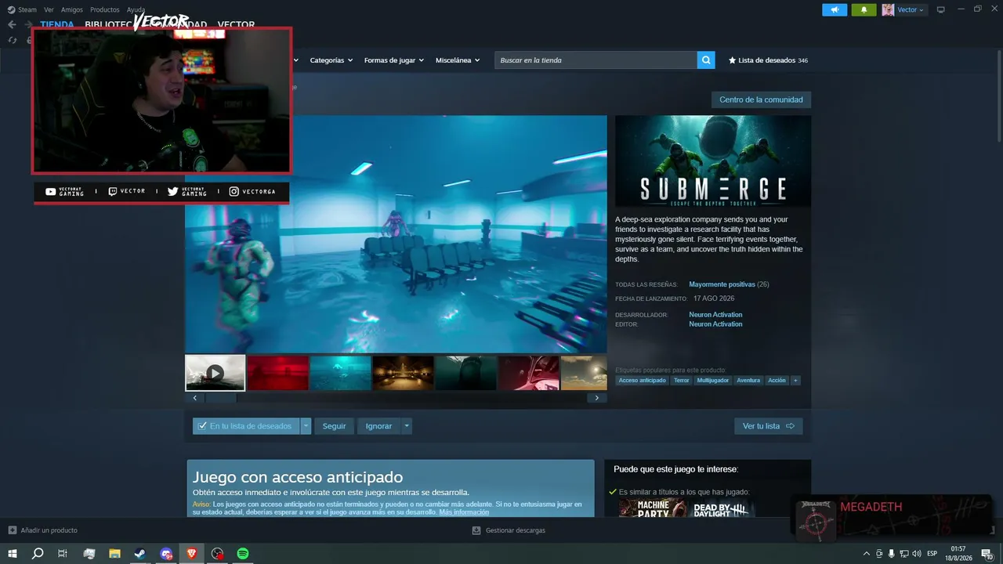
Task: Select the Acción tag
Action: tap(777, 381)
